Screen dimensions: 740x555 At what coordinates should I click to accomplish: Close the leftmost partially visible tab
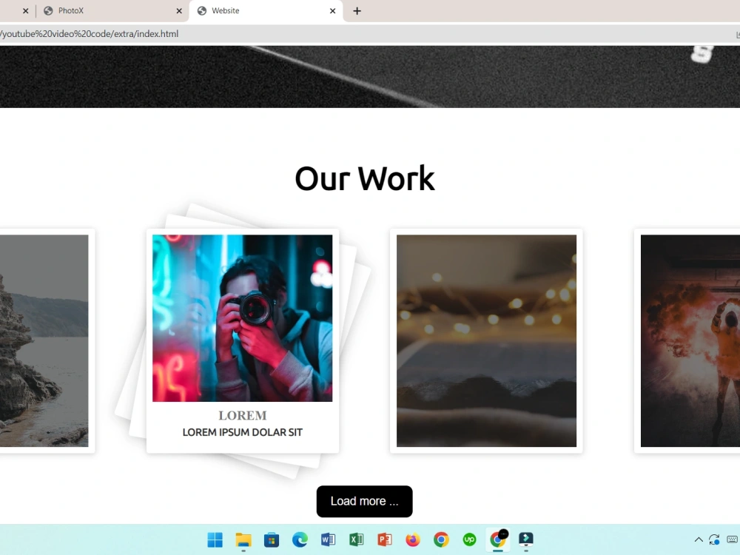click(25, 11)
